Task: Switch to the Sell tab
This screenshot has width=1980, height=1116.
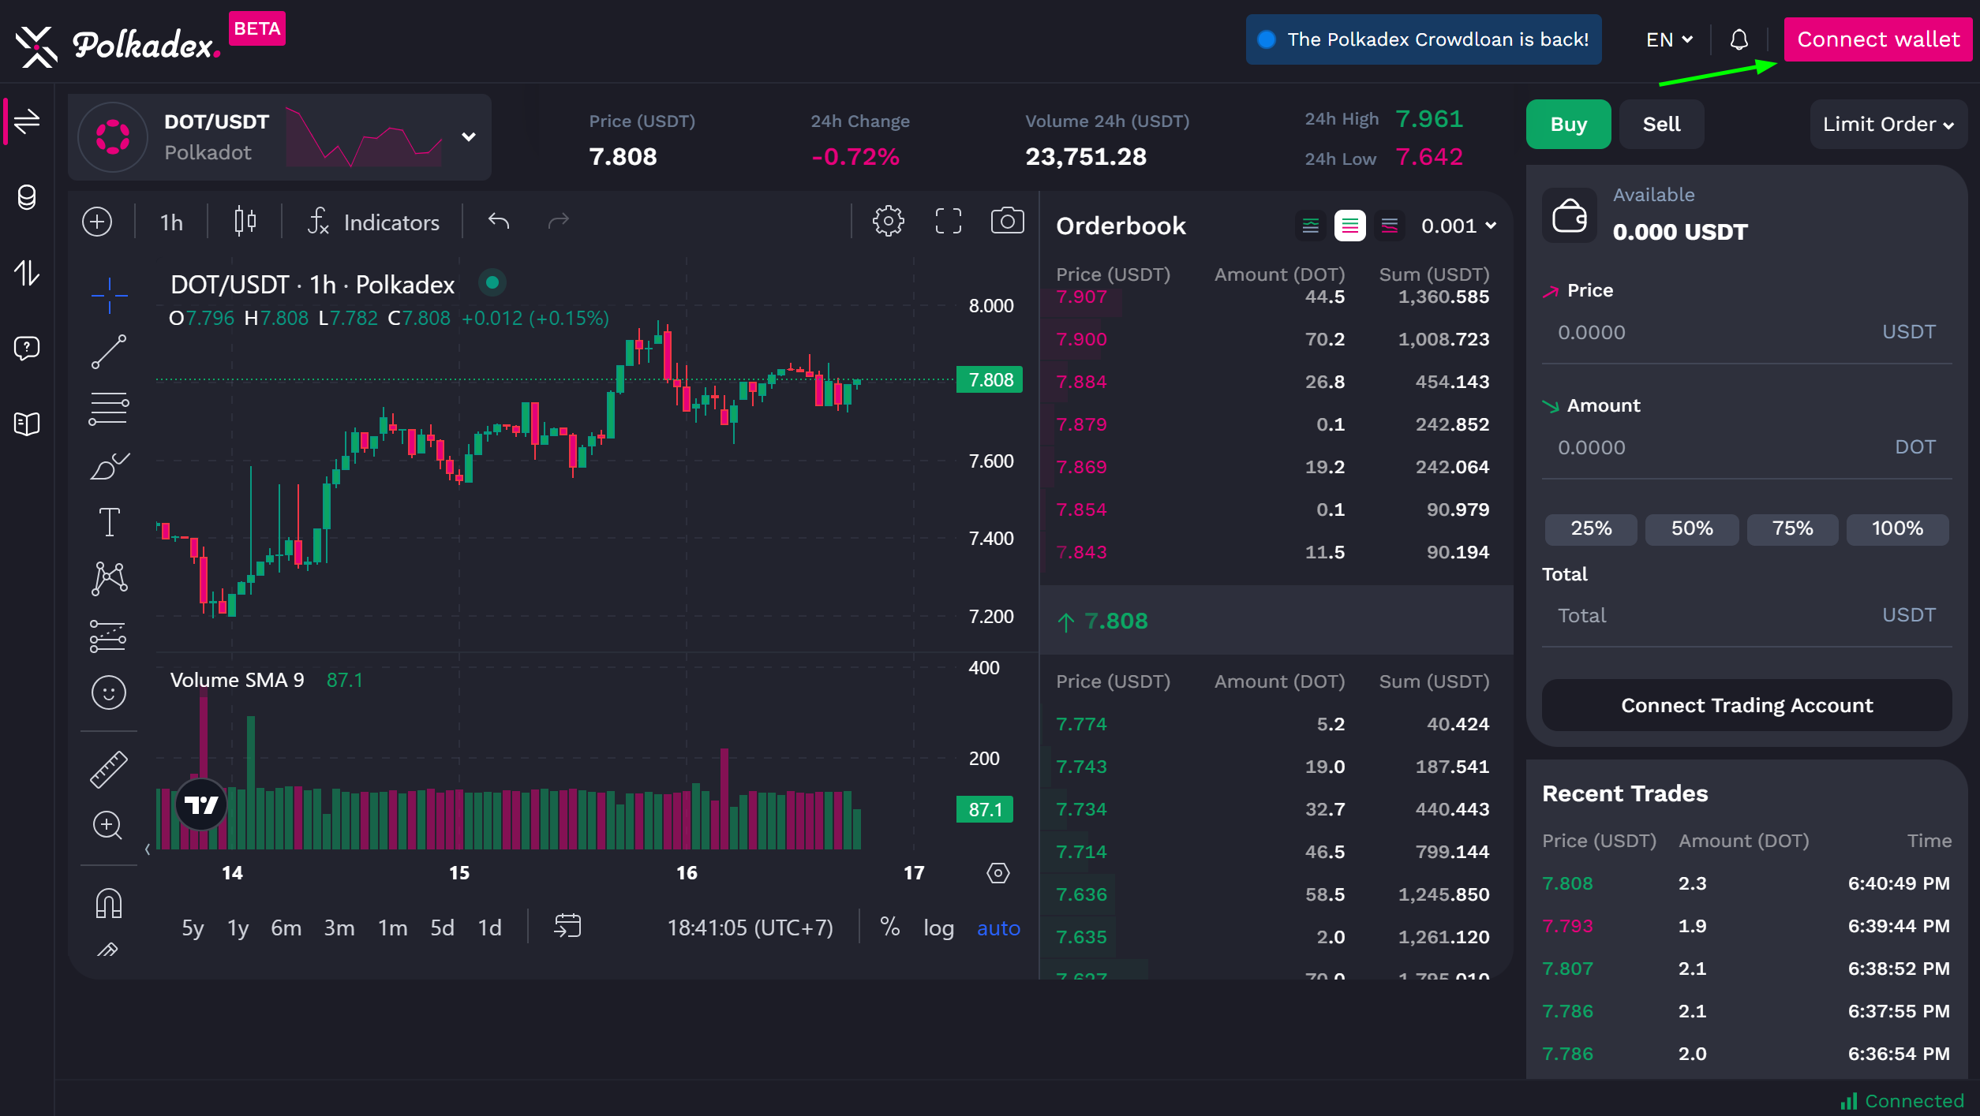Action: (x=1661, y=125)
